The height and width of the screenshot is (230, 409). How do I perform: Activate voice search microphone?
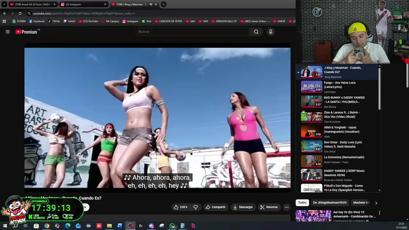point(271,32)
